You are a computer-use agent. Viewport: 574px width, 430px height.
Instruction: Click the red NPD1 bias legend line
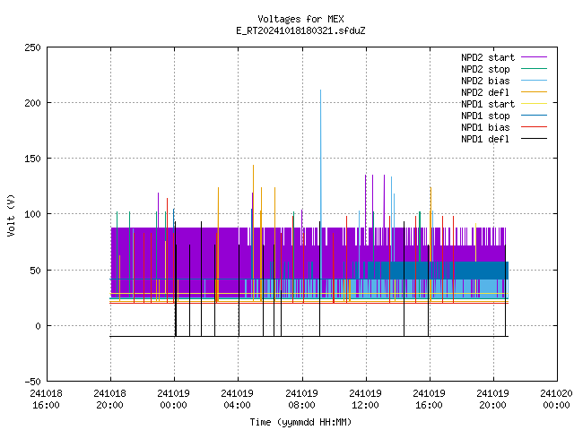click(x=534, y=127)
